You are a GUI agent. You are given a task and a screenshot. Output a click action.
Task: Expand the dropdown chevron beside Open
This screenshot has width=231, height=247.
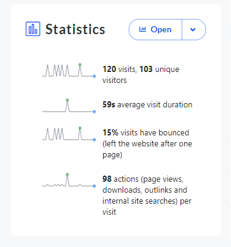click(x=193, y=30)
